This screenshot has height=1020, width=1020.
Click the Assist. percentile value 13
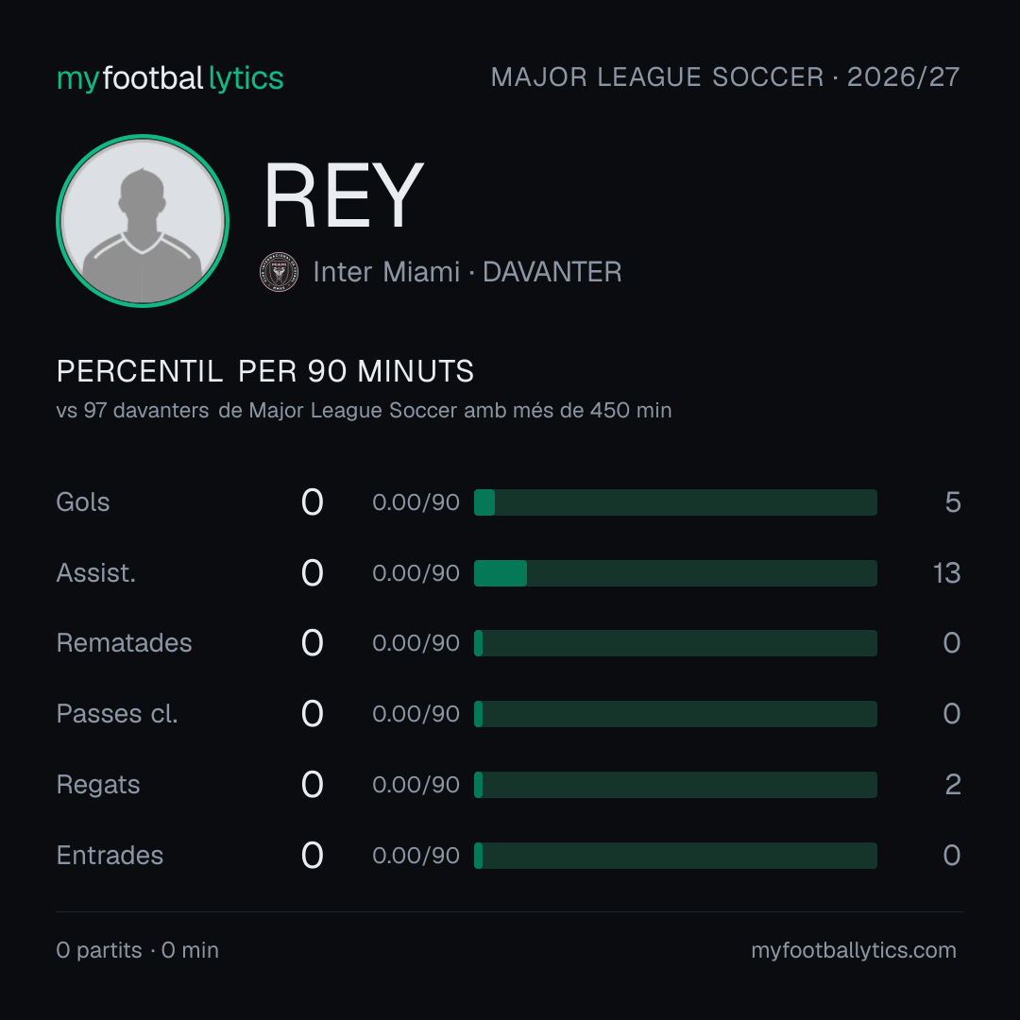946,573
